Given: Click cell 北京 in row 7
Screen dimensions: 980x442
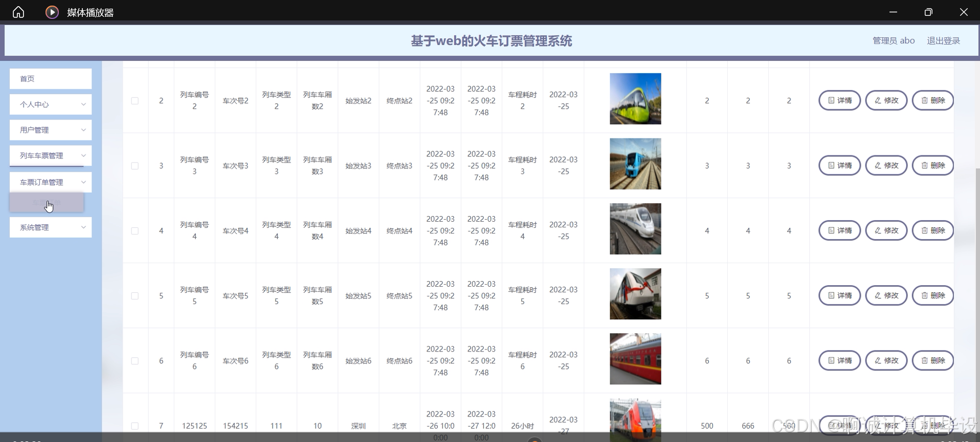Looking at the screenshot, I should coord(399,426).
